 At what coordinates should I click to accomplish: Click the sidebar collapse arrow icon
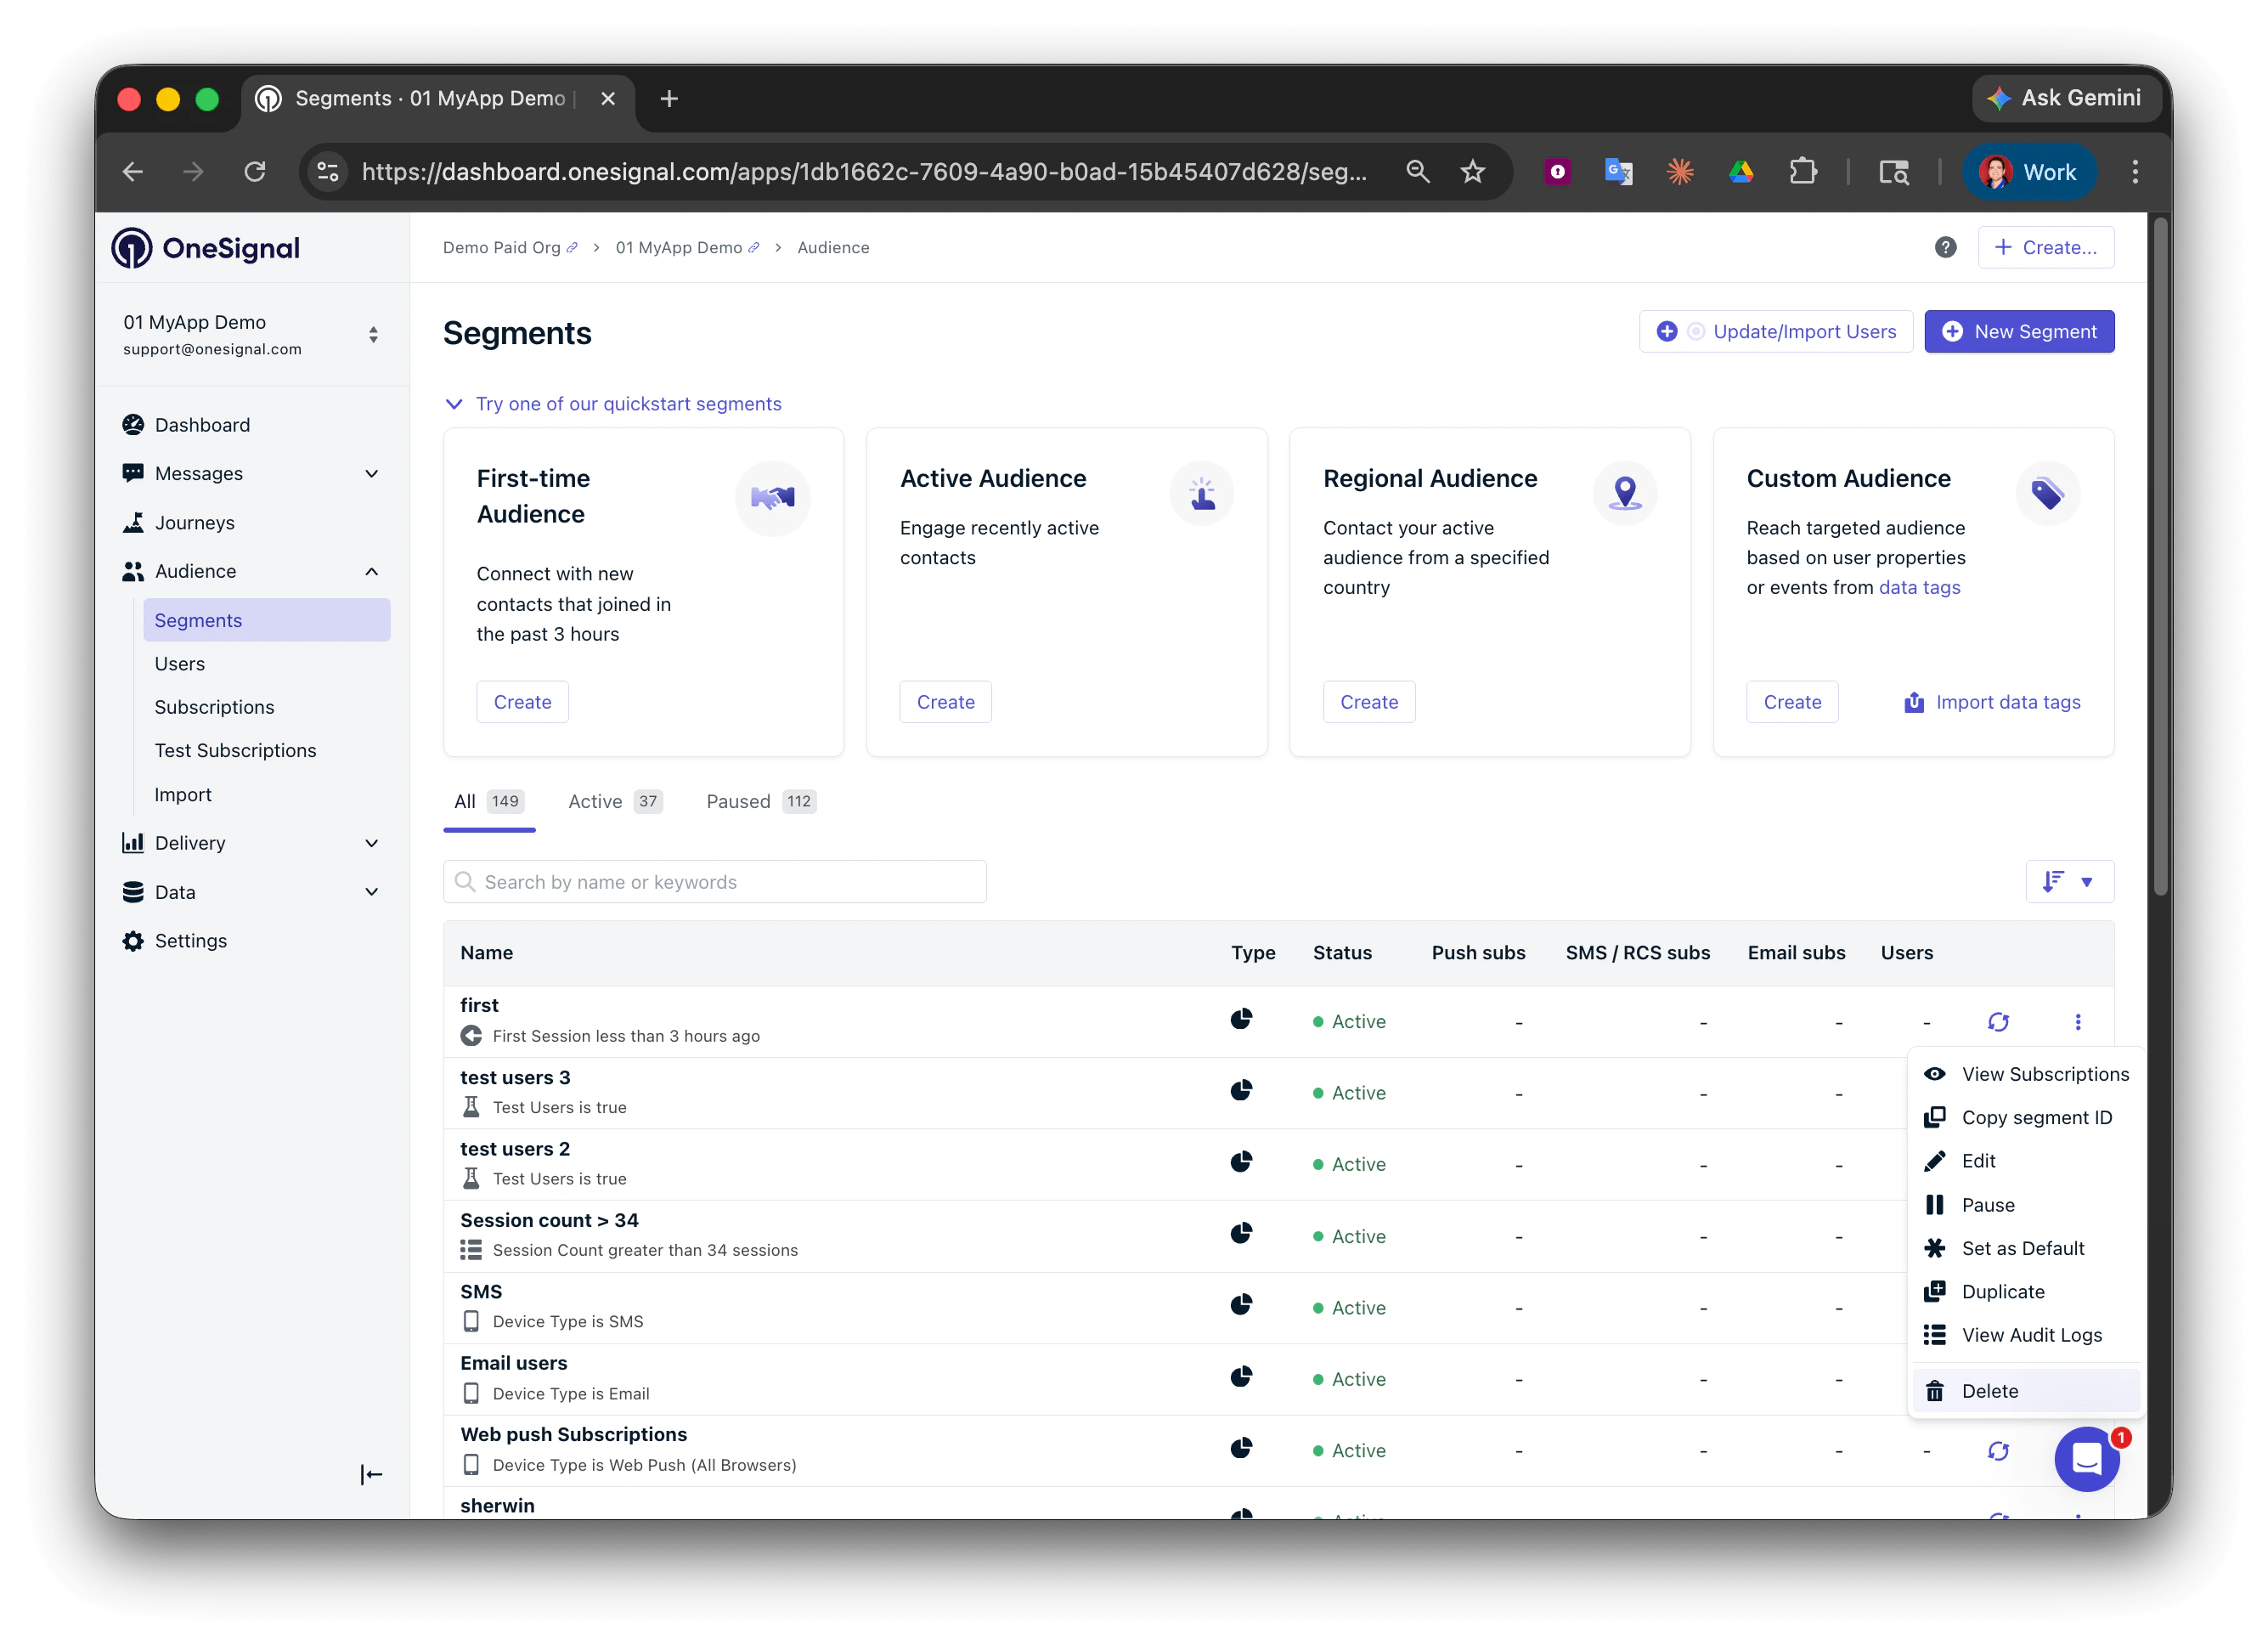[x=371, y=1474]
